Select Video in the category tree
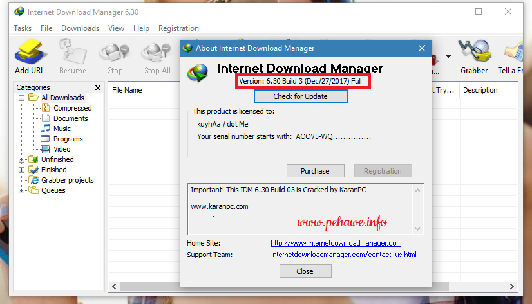The image size is (532, 304). [x=62, y=149]
